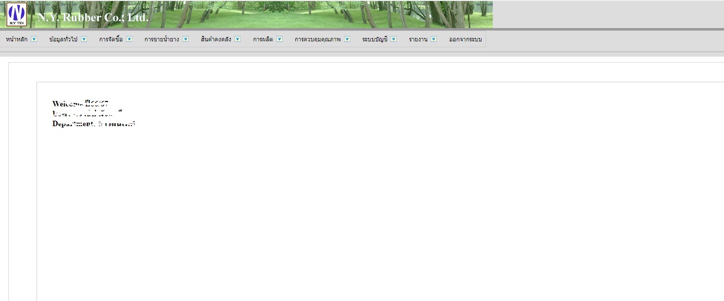This screenshot has height=301, width=724.
Task: Log out via ออกจากระบบ
Action: [465, 39]
